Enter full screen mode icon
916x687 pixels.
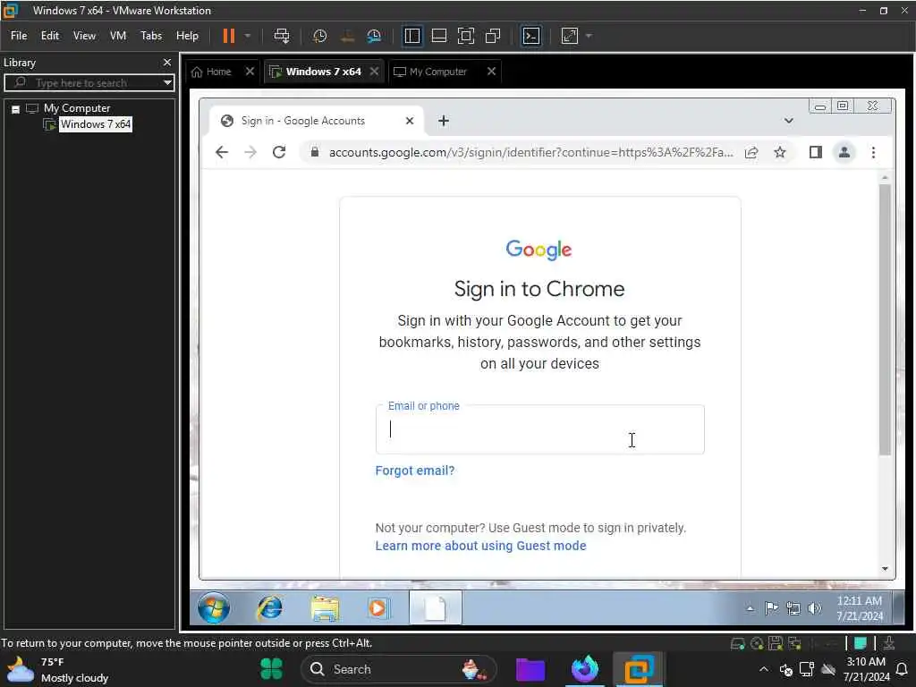(x=465, y=36)
